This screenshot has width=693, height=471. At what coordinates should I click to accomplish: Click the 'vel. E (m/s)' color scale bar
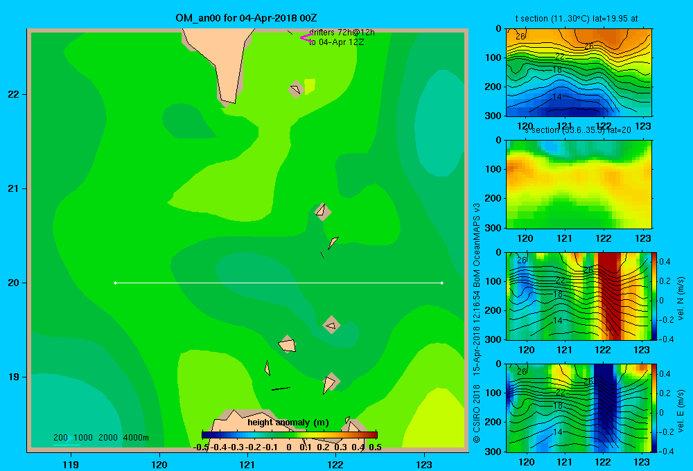[654, 408]
